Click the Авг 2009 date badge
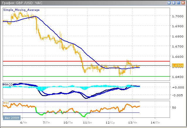 [x=12, y=118]
